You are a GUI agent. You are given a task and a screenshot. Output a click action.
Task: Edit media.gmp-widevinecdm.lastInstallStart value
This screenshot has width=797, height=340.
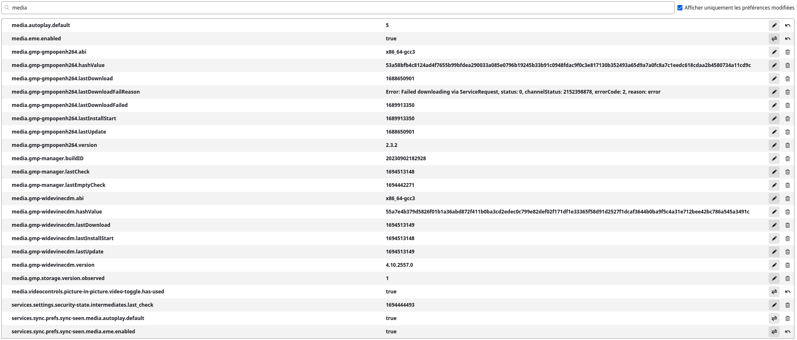point(774,238)
